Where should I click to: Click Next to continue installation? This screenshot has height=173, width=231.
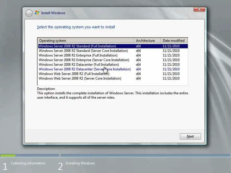pyautogui.click(x=190, y=136)
